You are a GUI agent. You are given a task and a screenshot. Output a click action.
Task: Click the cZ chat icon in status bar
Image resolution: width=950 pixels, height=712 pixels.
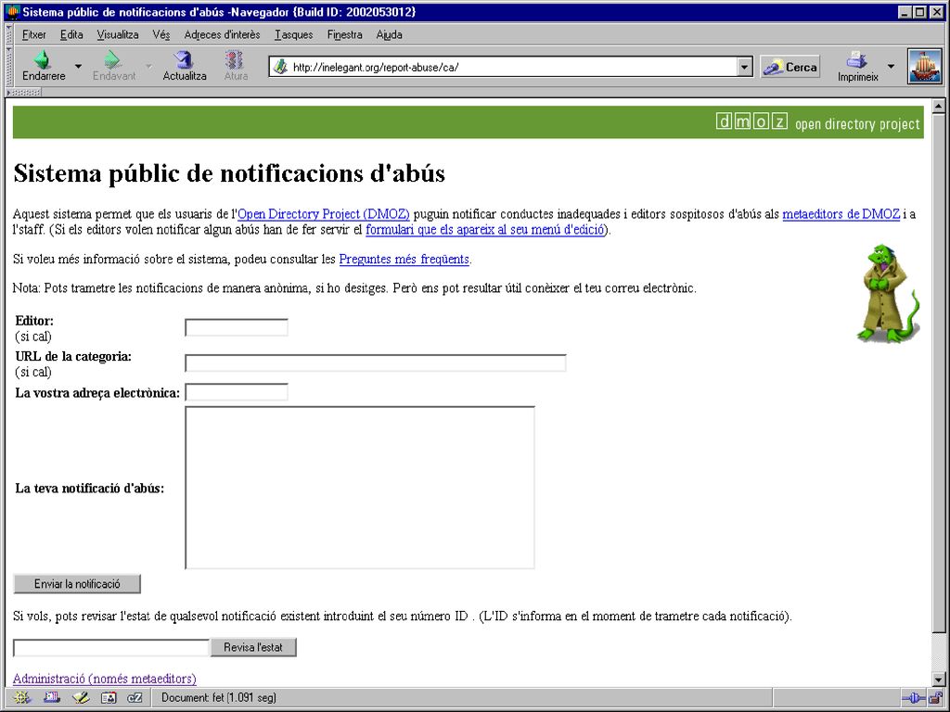135,697
